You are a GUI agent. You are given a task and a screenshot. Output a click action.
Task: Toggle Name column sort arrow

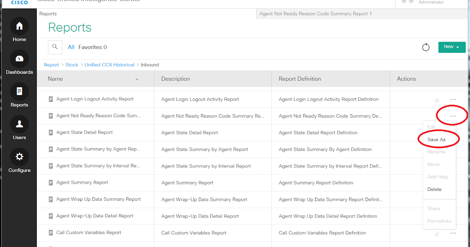(137, 80)
